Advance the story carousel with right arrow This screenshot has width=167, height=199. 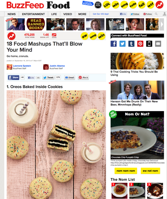(162, 24)
